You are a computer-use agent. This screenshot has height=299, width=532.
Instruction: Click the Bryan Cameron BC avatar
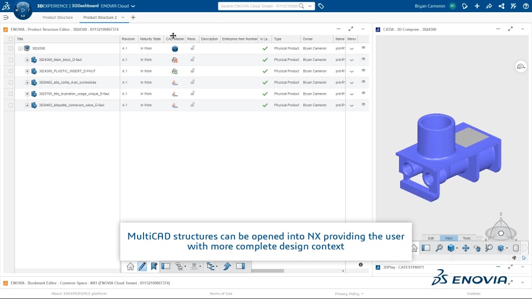point(452,6)
